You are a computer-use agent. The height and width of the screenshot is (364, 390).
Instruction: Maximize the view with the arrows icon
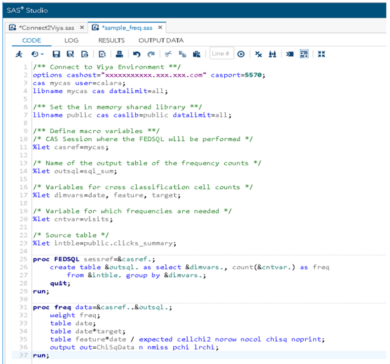[321, 54]
